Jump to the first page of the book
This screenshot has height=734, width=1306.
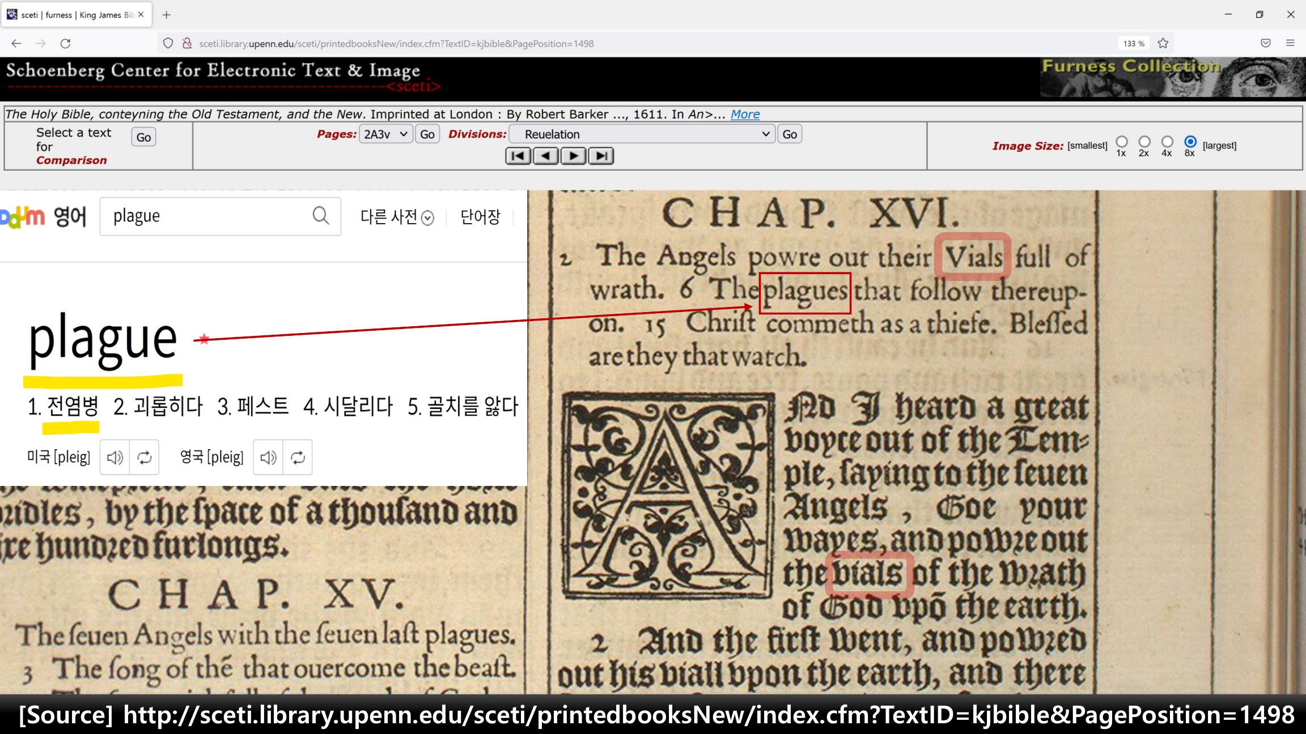518,156
